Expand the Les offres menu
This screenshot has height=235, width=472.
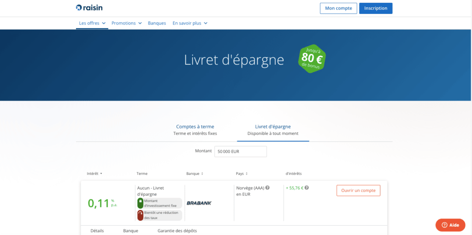coord(92,23)
